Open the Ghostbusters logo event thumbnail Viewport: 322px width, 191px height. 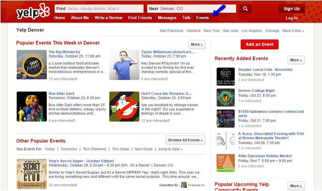click(x=124, y=106)
